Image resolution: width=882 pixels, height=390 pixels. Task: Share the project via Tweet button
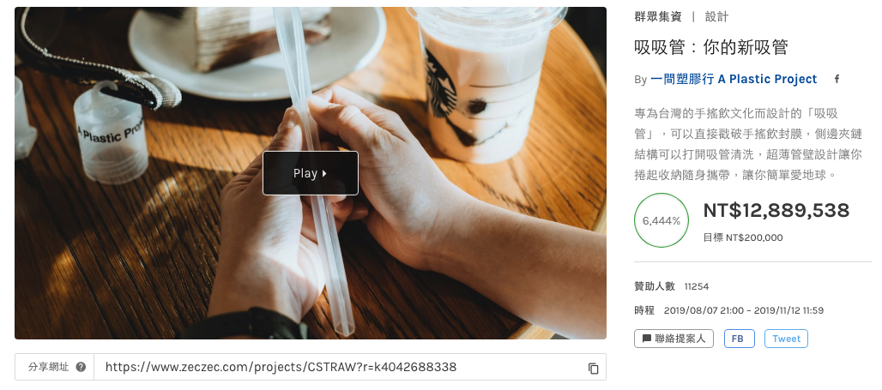click(x=786, y=339)
